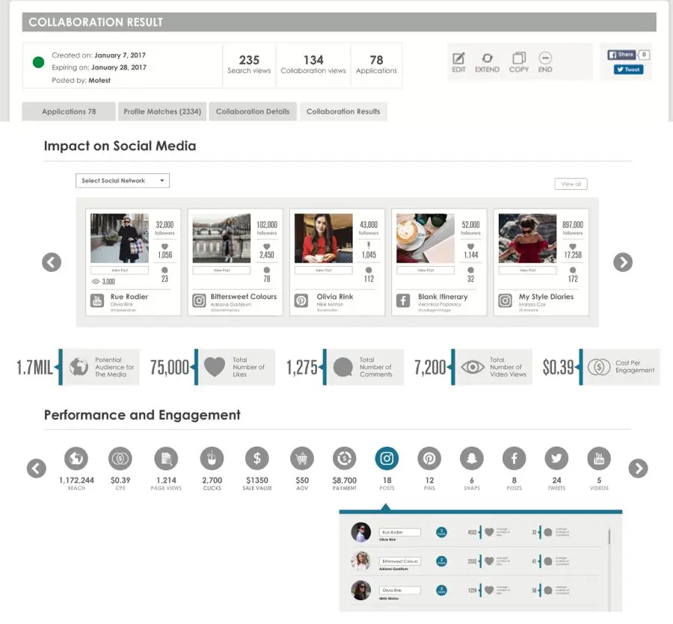Open the Select Social Network dropdown
The height and width of the screenshot is (624, 673).
pyautogui.click(x=123, y=181)
